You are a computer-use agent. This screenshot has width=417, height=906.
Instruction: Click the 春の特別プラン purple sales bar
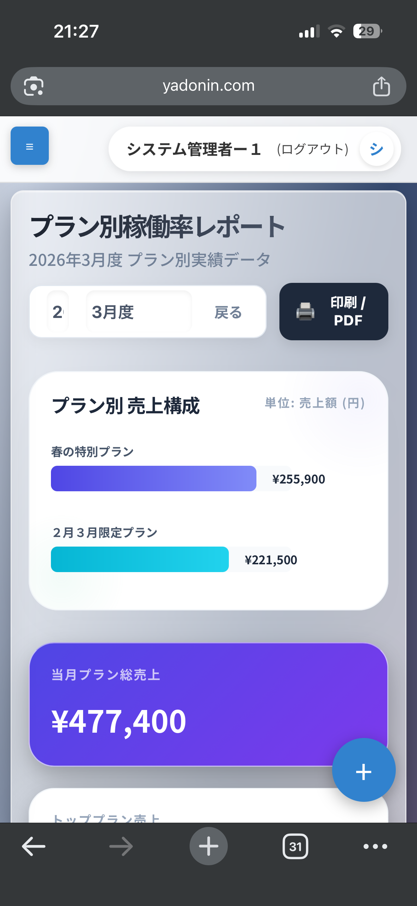(154, 479)
